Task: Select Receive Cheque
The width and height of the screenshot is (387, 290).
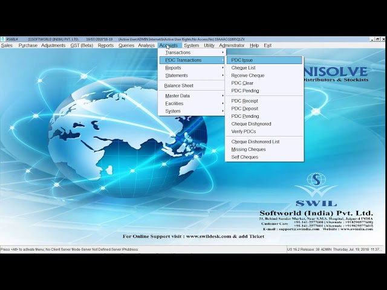Action: tap(264, 76)
